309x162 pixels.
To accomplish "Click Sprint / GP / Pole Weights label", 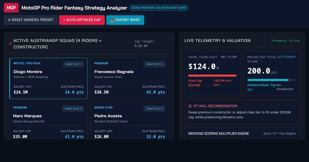I will [280, 133].
